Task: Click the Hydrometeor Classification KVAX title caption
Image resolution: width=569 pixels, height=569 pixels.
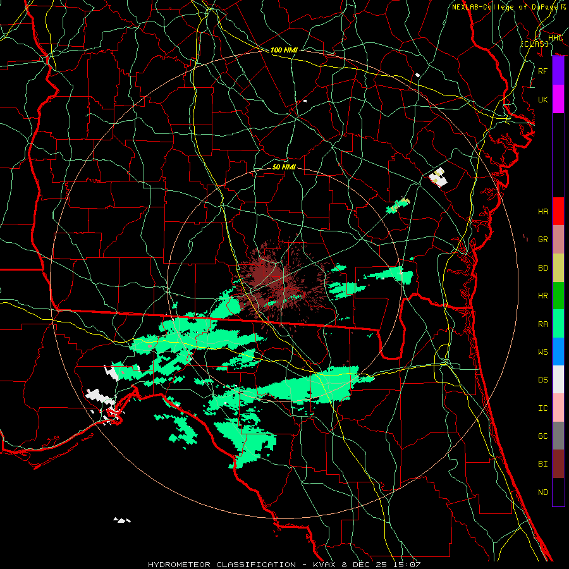Action: pos(284,565)
